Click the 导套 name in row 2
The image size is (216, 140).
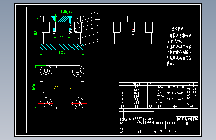pyautogui.click(x=136, y=99)
